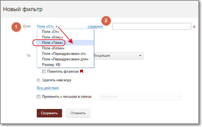Image resolution: width=202 pixels, height=127 pixels.
Task: Select Поле «Переадресовано от» option
Action: pyautogui.click(x=66, y=54)
